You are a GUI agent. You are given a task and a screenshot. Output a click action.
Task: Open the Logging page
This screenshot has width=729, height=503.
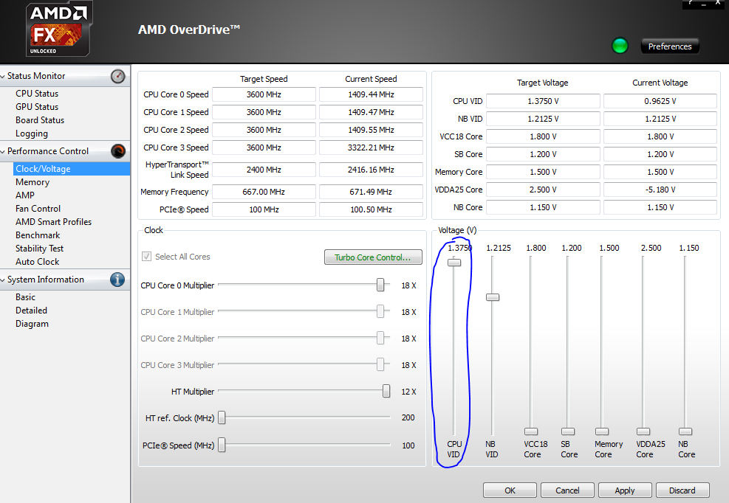[32, 133]
